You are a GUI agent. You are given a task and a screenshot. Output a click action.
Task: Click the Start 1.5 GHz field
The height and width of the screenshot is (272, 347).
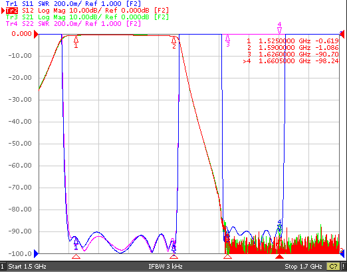(x=27, y=266)
